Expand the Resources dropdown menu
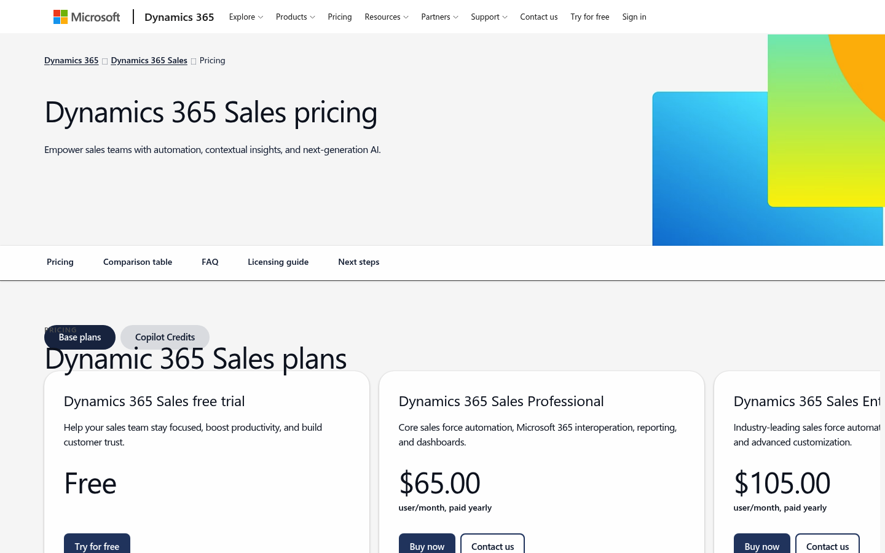Screen dimensions: 885x553 point(386,17)
